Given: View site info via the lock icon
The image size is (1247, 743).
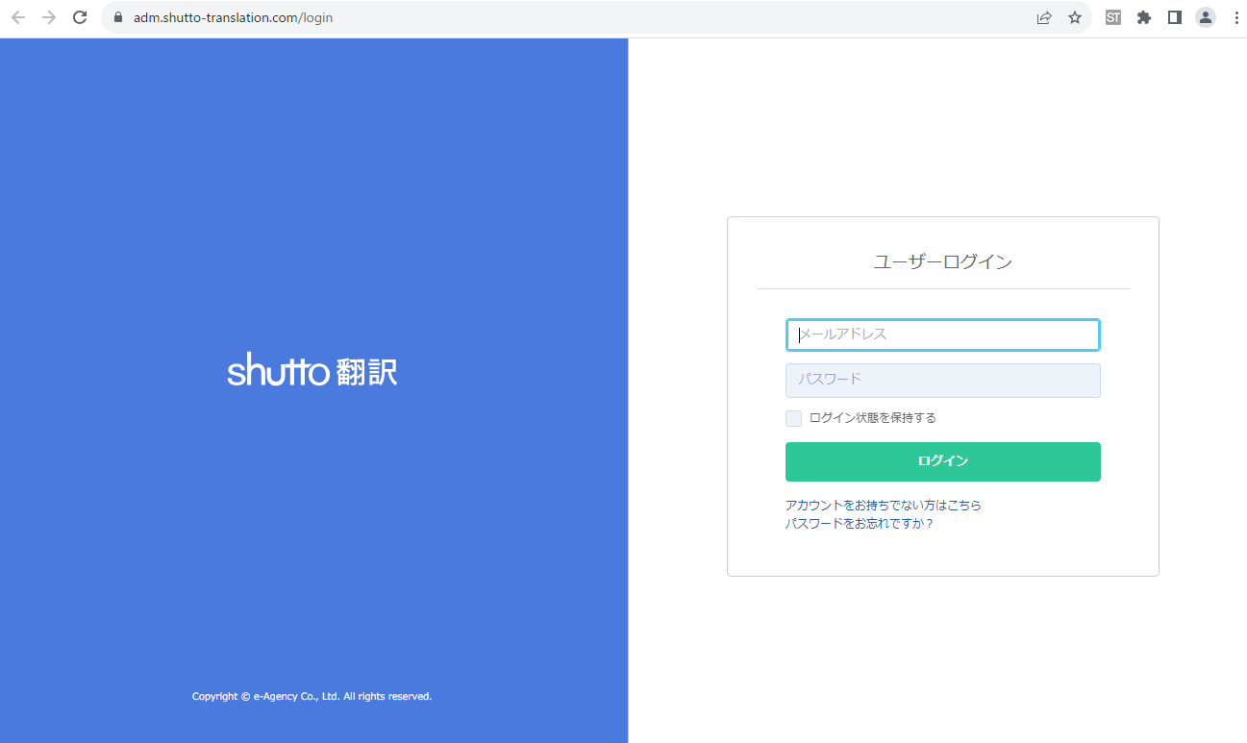Looking at the screenshot, I should click(118, 17).
